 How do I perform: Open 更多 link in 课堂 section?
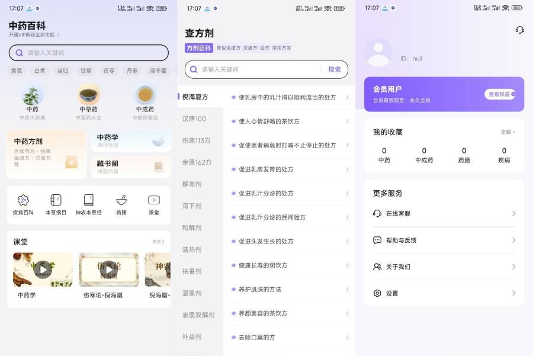pos(158,242)
